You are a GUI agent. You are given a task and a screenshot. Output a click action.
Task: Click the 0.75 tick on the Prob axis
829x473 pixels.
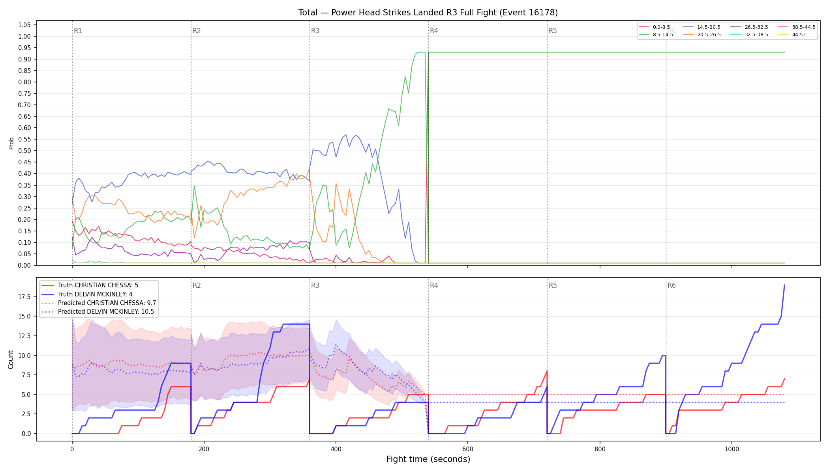click(24, 93)
